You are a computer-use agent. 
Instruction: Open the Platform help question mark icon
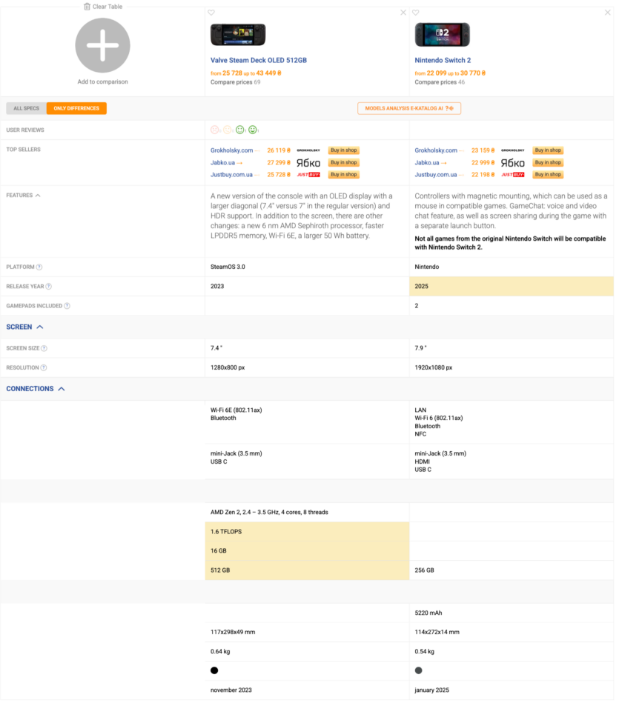pyautogui.click(x=39, y=267)
